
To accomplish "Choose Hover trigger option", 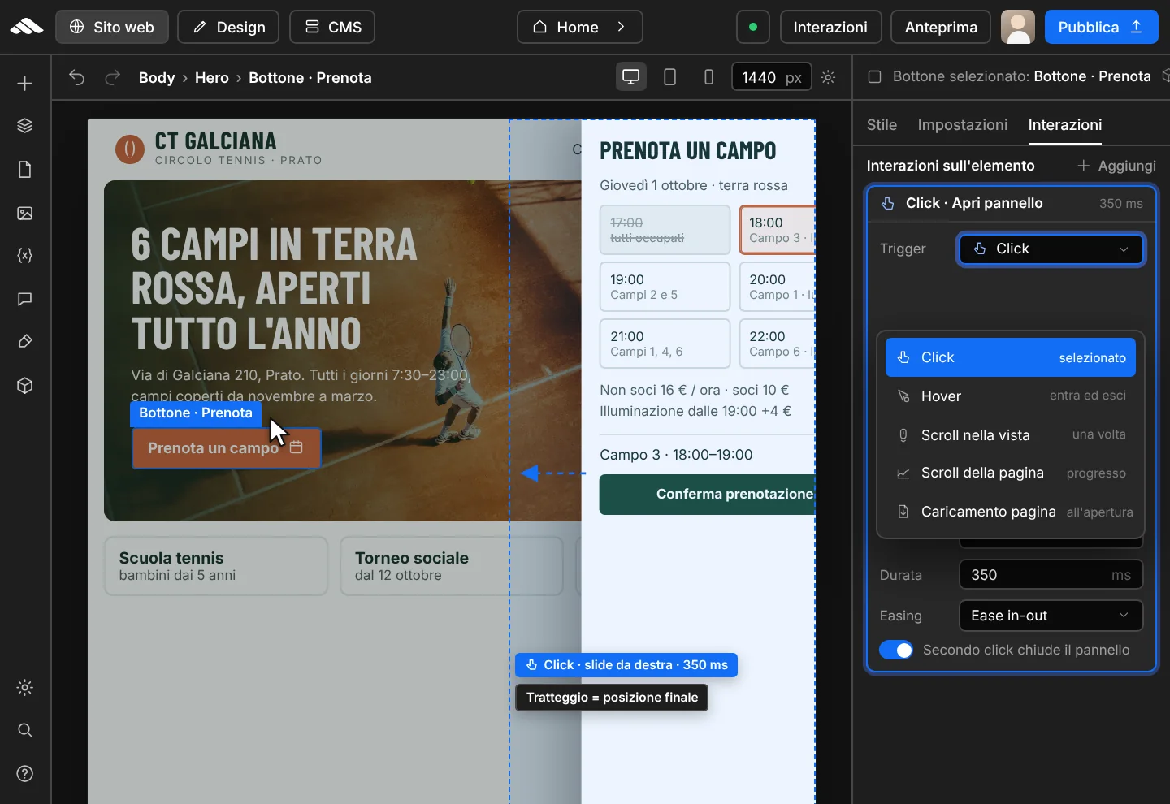I will coord(1011,396).
